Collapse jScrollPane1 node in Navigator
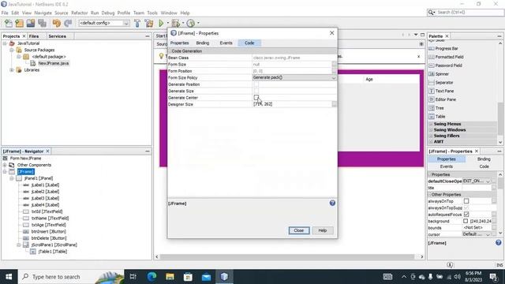 (x=18, y=245)
